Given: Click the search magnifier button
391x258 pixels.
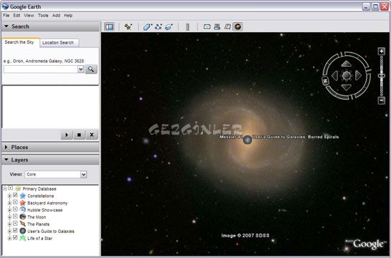Looking at the screenshot, I should point(91,70).
